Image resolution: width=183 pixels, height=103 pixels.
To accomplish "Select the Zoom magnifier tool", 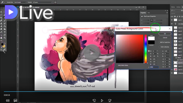I will coord(5,38).
